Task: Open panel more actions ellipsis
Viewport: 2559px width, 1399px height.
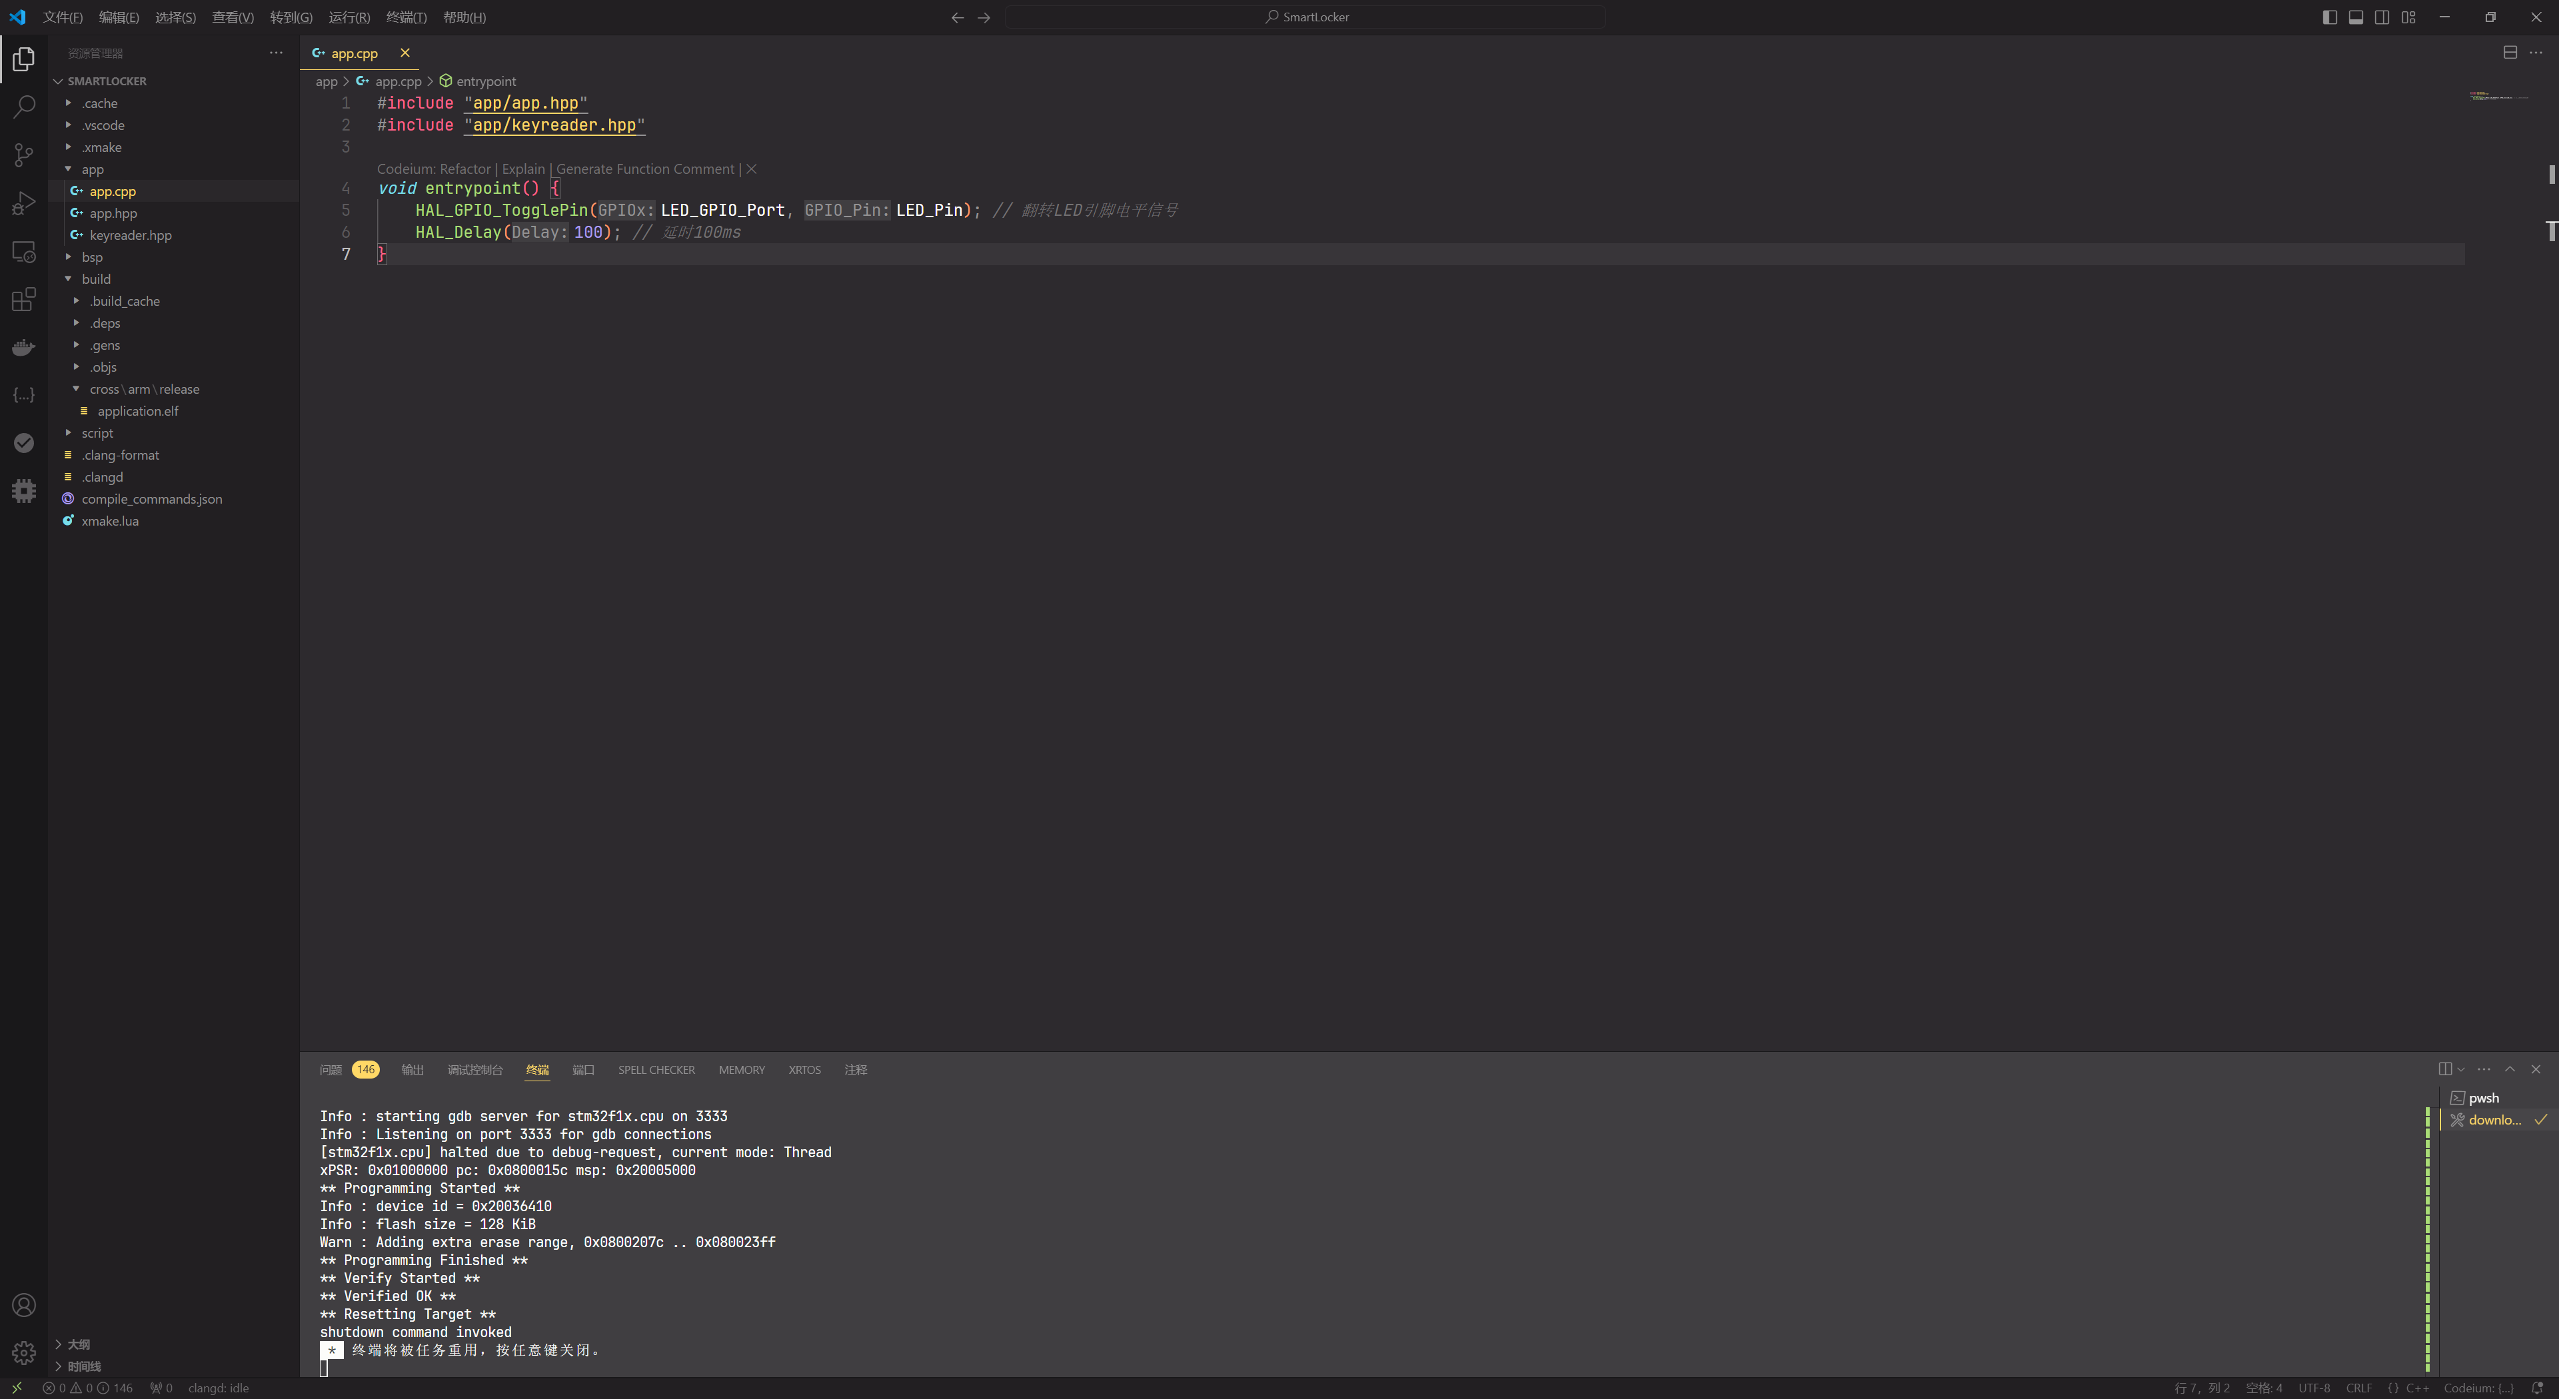Action: [2484, 1069]
